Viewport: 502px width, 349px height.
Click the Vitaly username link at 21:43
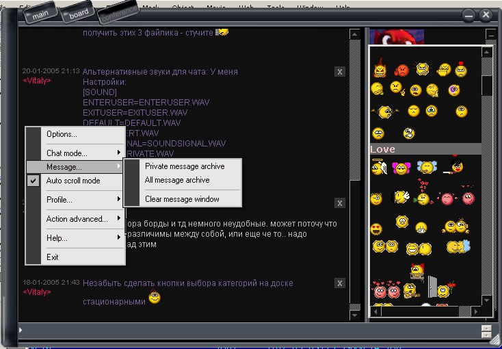click(x=37, y=292)
